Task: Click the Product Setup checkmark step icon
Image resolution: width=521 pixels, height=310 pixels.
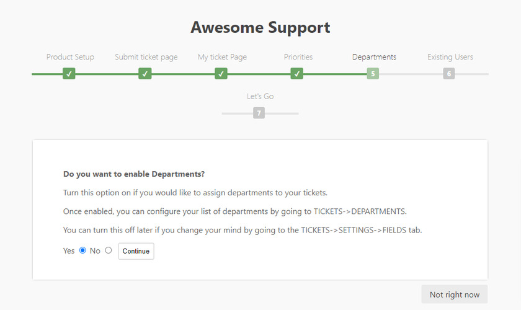Action: pos(69,73)
